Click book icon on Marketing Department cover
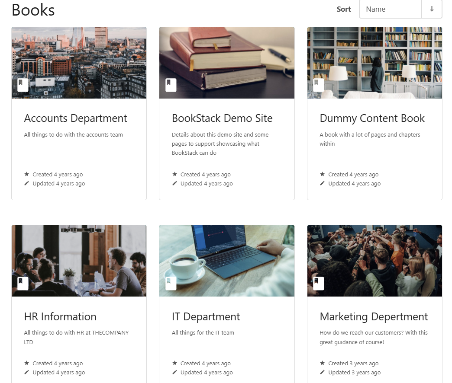 tap(319, 283)
